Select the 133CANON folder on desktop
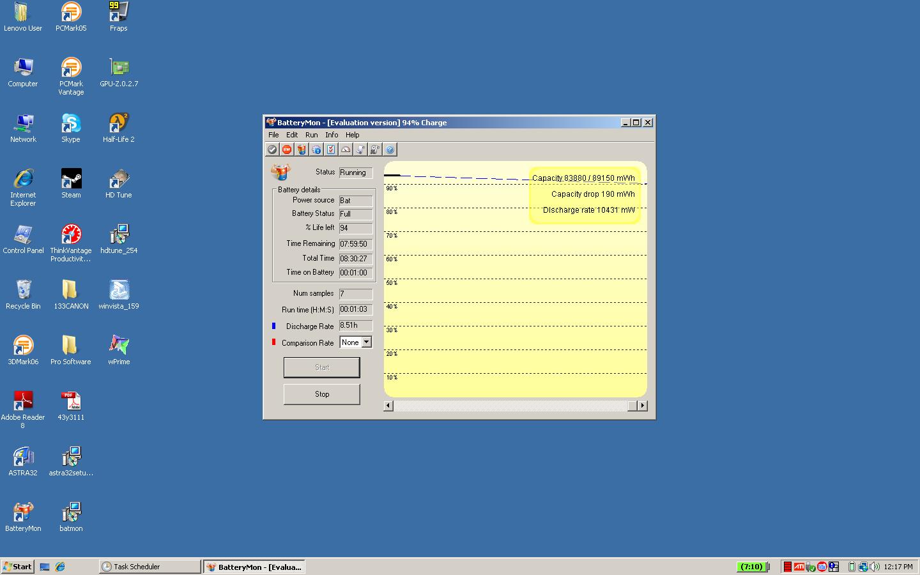This screenshot has width=920, height=575. (71, 295)
